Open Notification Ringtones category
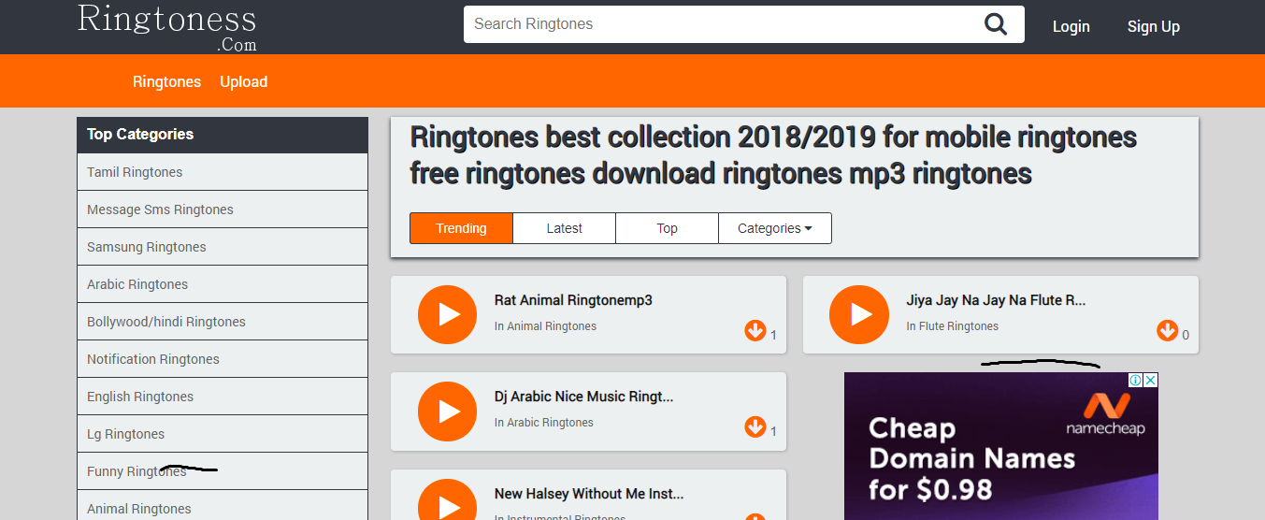Image resolution: width=1265 pixels, height=520 pixels. pyautogui.click(x=223, y=359)
